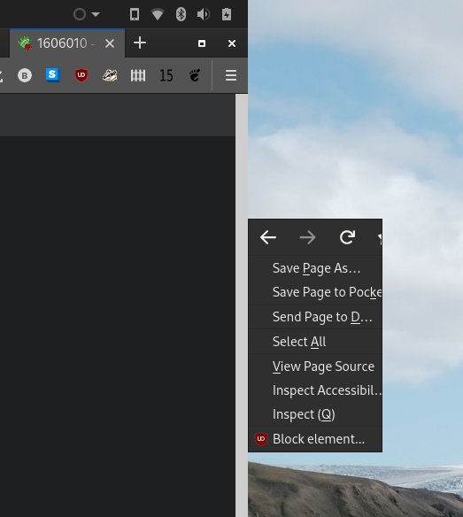Choose Inspect Accessibility Properties entry
This screenshot has width=463, height=517.
(315, 390)
